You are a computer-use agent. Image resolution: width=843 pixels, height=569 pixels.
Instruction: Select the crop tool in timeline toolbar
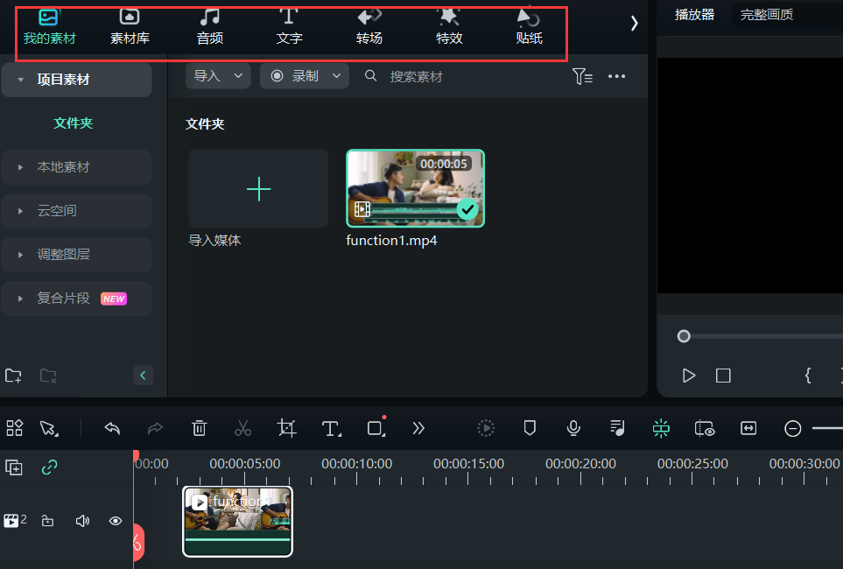286,428
